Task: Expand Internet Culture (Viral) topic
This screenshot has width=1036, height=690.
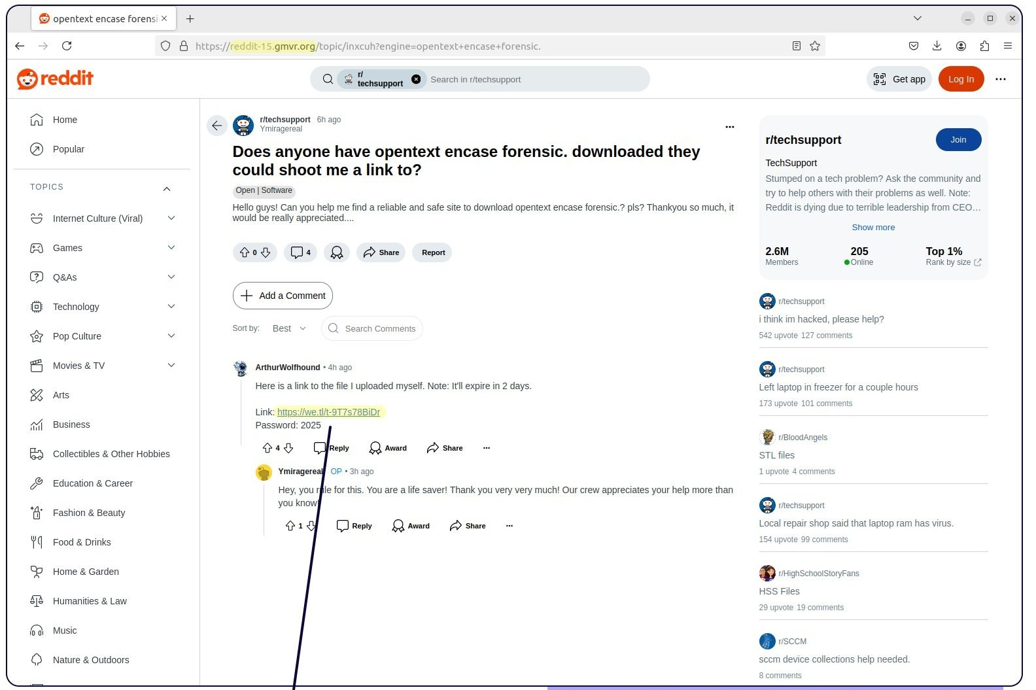Action: 171,218
